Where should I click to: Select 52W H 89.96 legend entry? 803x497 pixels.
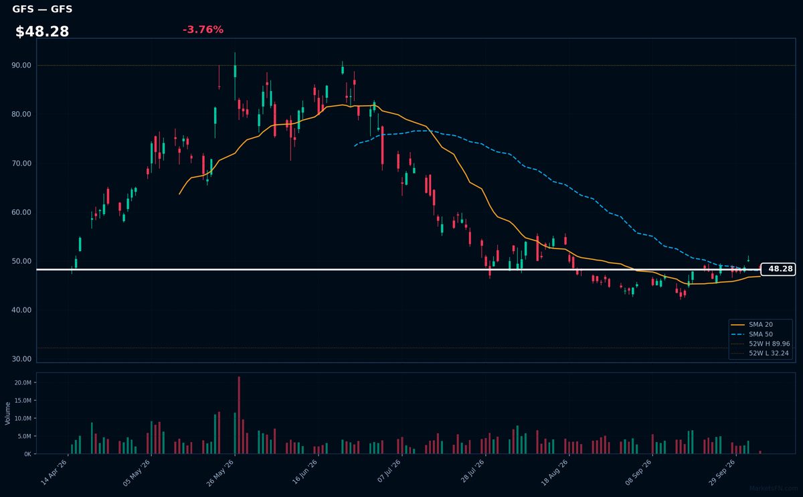761,344
